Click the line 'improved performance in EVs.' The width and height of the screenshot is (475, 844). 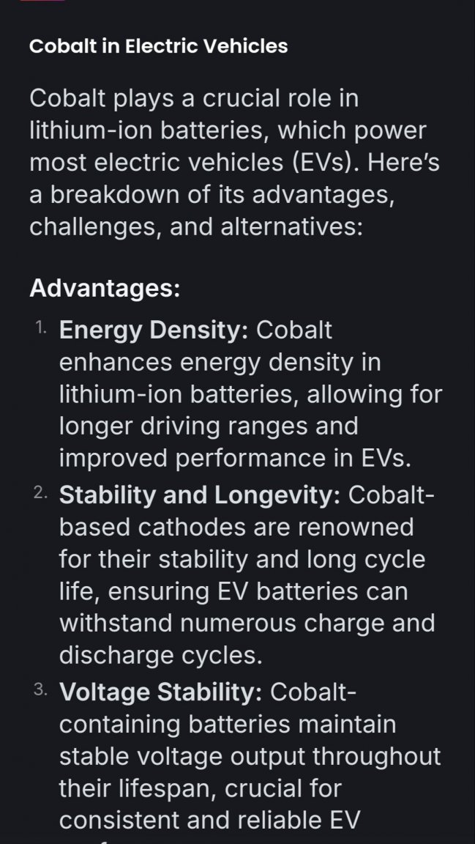[235, 459]
